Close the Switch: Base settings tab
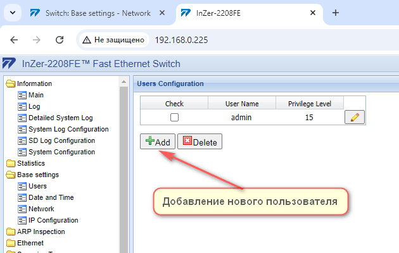The height and width of the screenshot is (253, 399). (162, 13)
